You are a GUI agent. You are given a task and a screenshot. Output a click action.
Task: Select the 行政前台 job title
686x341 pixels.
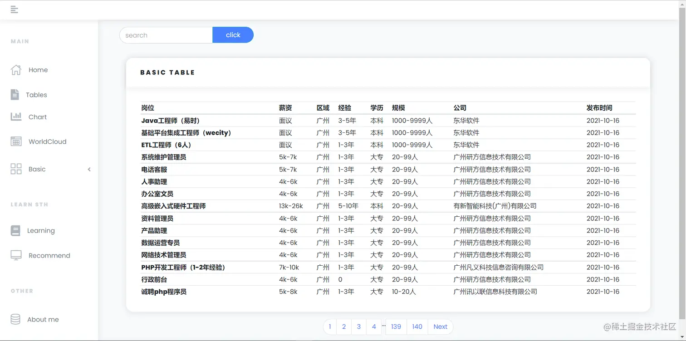(154, 280)
